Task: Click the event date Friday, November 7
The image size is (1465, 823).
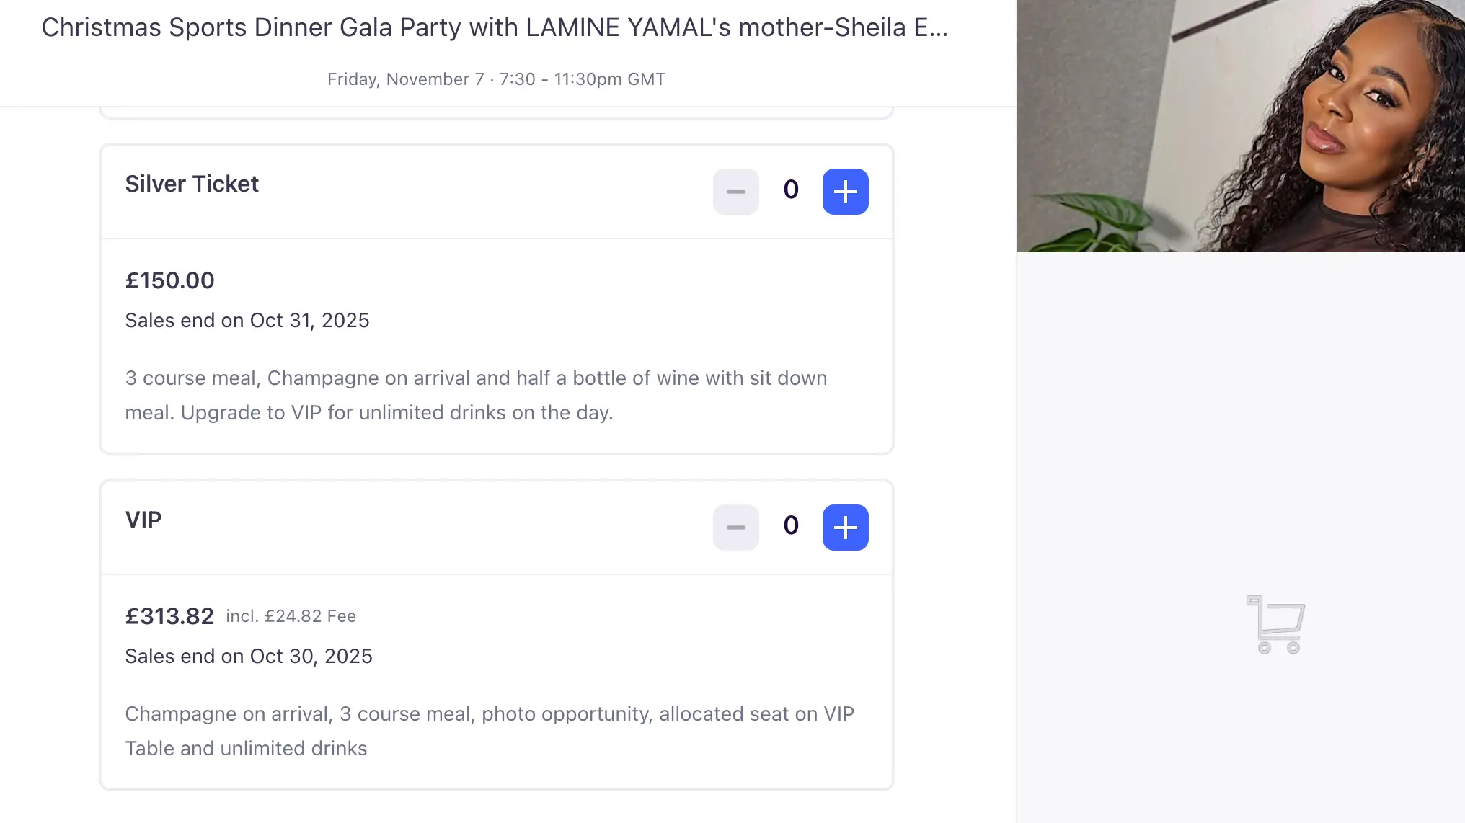Action: point(496,79)
